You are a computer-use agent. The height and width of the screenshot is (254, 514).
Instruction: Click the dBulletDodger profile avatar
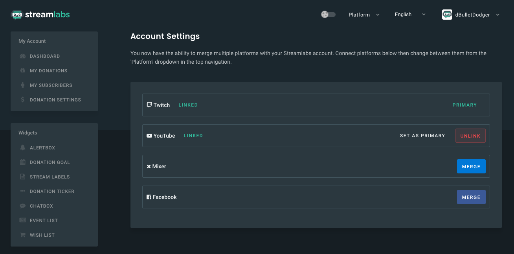click(447, 15)
